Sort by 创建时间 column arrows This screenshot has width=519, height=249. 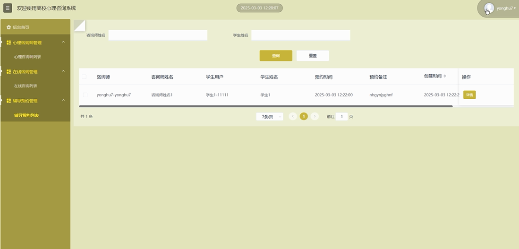(x=444, y=76)
